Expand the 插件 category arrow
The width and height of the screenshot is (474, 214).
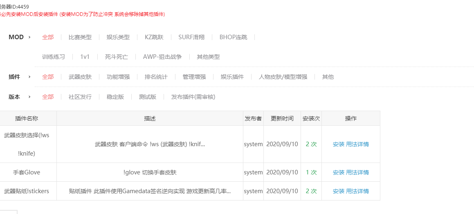[29, 77]
